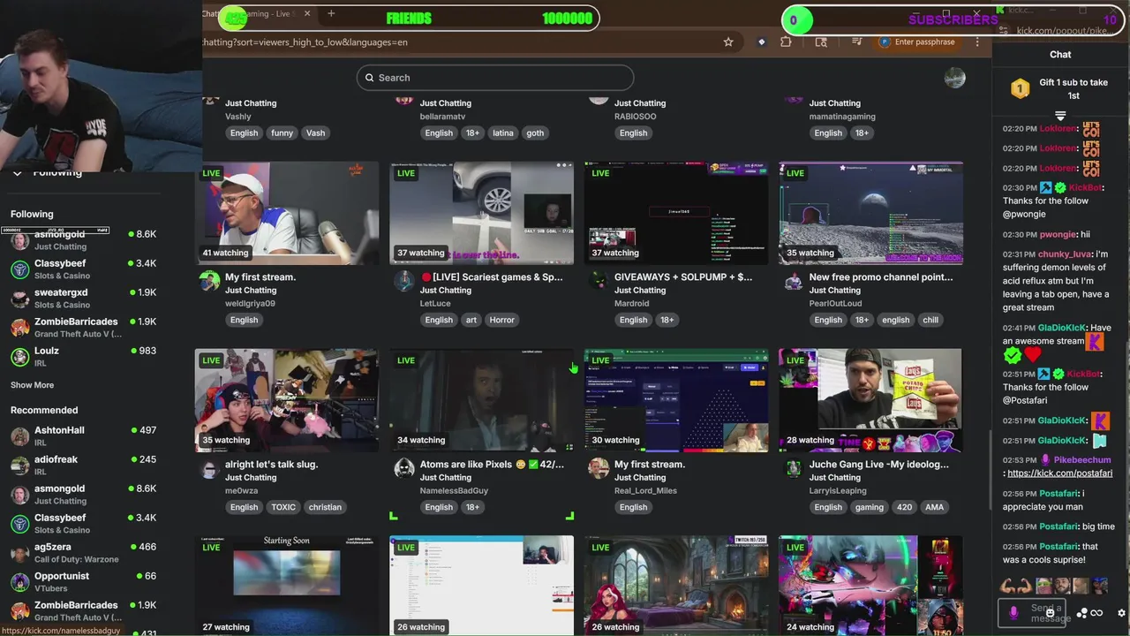
Task: Click the 'chill' tag under PearlOutLoud
Action: click(930, 320)
